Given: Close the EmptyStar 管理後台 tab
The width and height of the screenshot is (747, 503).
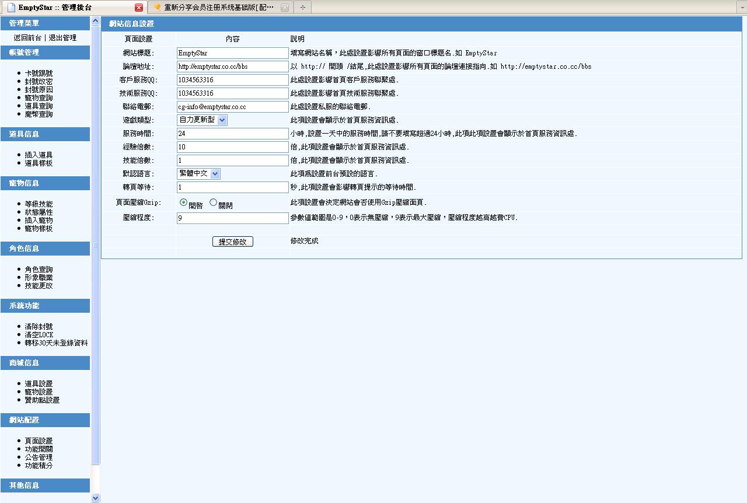Looking at the screenshot, I should pos(139,8).
